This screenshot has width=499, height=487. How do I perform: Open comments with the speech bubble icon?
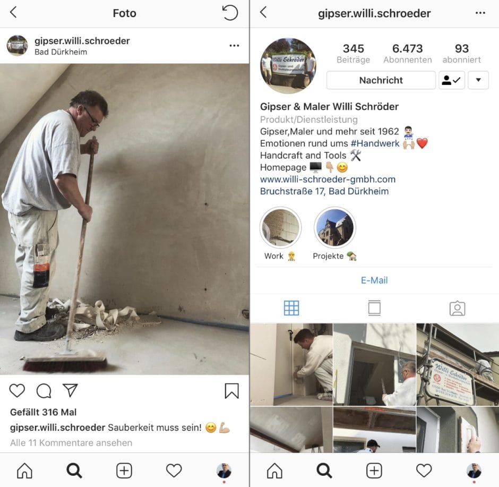coord(44,391)
